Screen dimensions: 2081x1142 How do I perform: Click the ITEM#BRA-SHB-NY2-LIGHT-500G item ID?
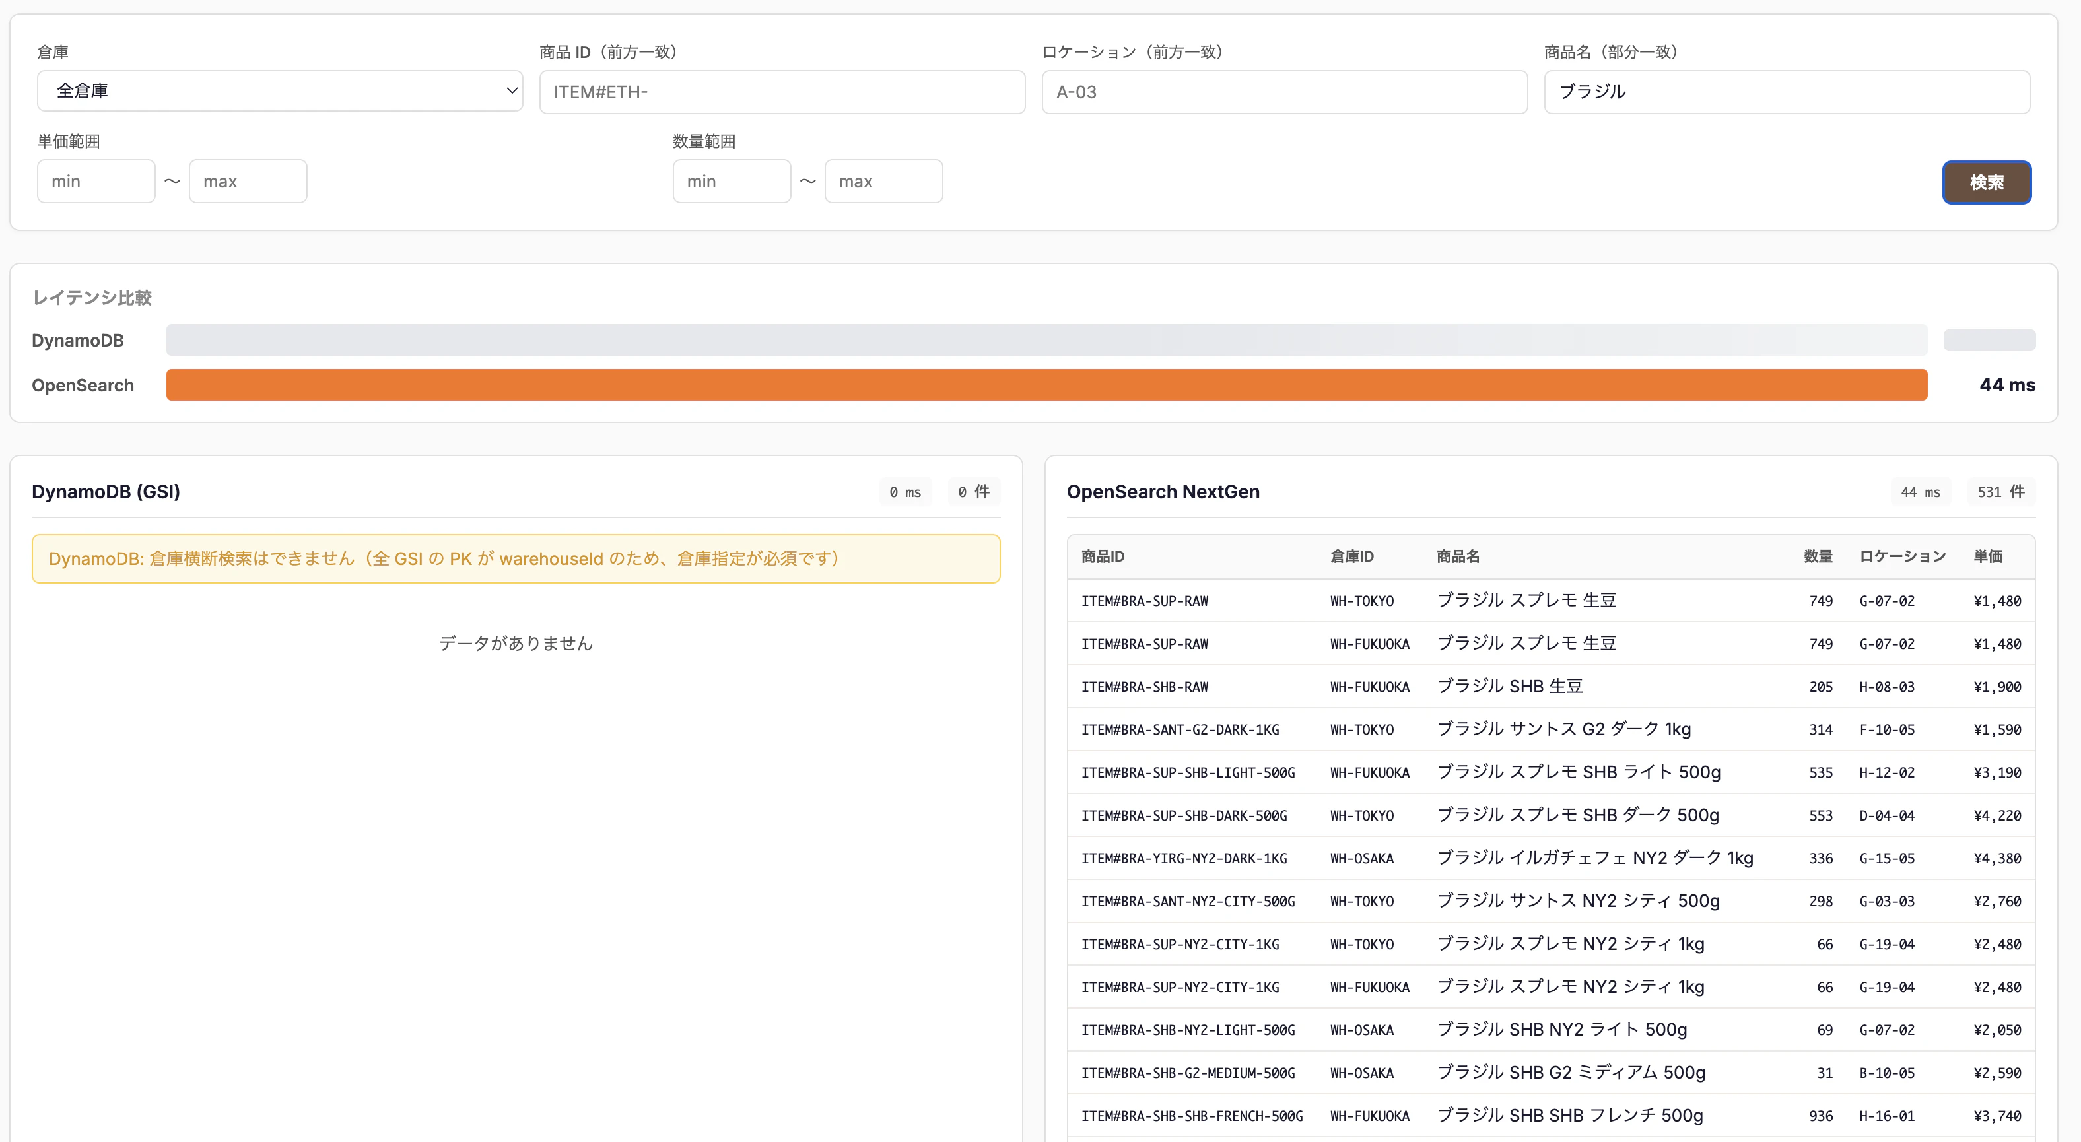[1188, 1030]
